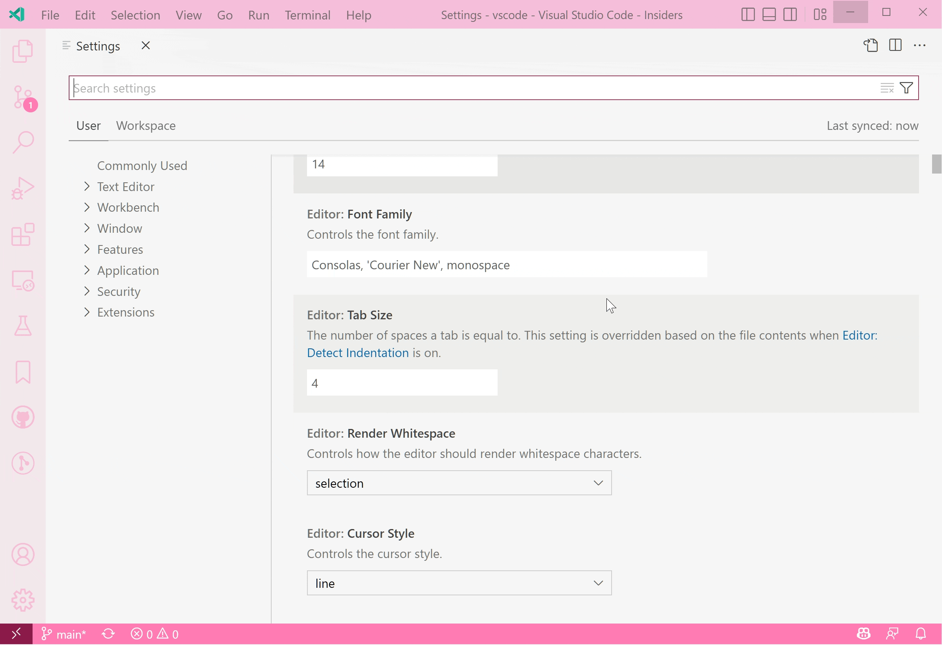The image size is (942, 645).
Task: Open the Cursor Style dropdown menu
Action: click(458, 583)
